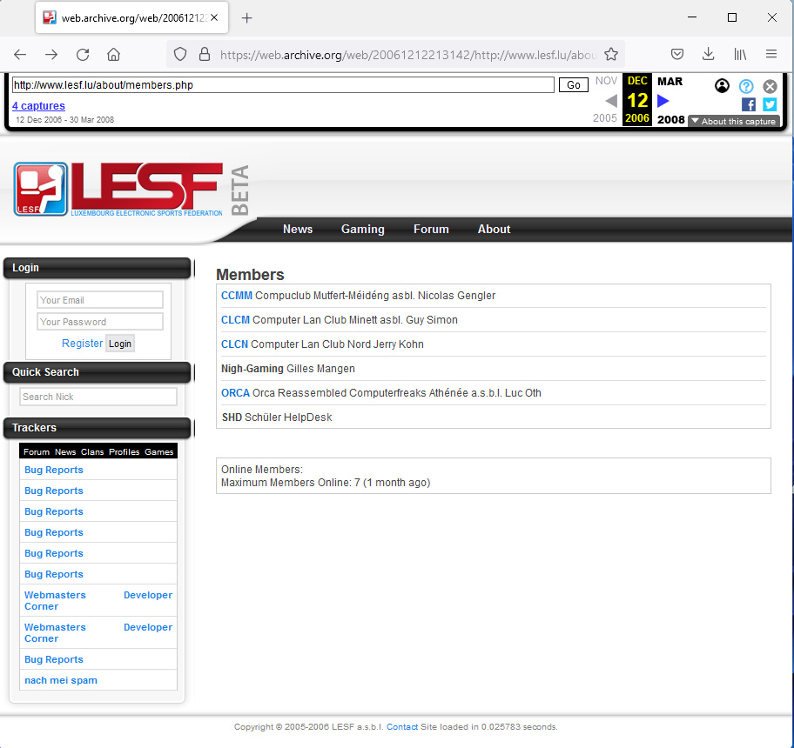Open the Contact link in footer

pyautogui.click(x=402, y=727)
